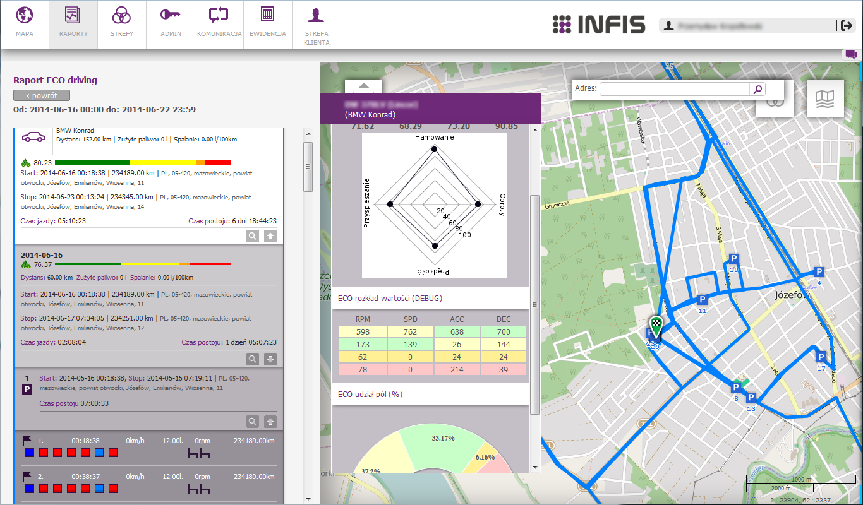
Task: Click in the Adres search input field
Action: click(675, 89)
